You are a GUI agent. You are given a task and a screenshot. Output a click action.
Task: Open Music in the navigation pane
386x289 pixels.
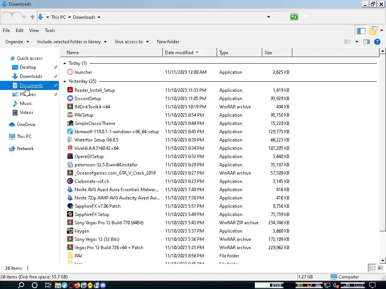(26, 103)
